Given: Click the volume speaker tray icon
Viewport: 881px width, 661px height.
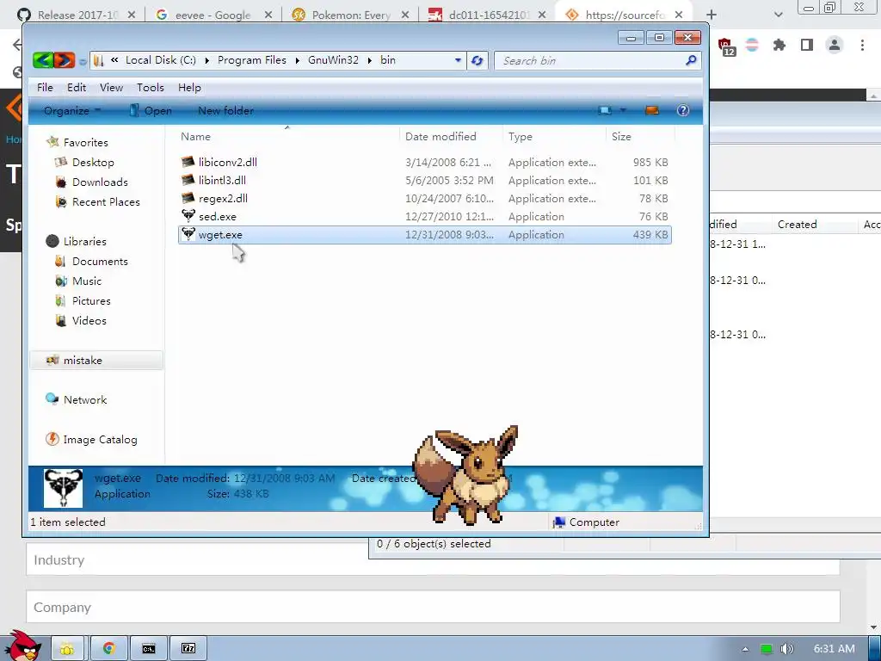Looking at the screenshot, I should pyautogui.click(x=787, y=649).
